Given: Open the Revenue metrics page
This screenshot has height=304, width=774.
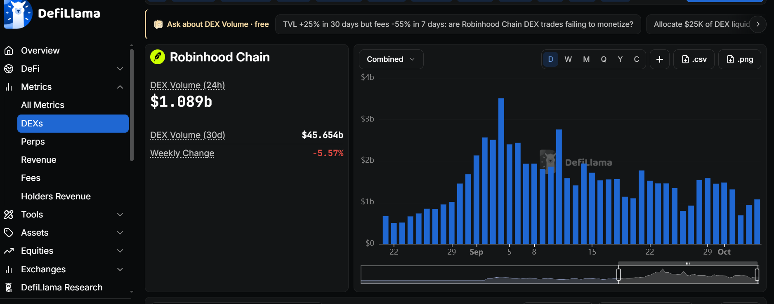Looking at the screenshot, I should [x=73, y=160].
